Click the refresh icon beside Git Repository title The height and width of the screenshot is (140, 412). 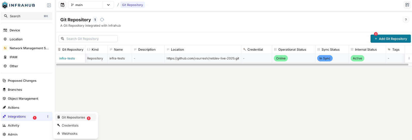click(102, 20)
